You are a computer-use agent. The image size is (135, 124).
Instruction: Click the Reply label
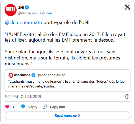coord(33,107)
